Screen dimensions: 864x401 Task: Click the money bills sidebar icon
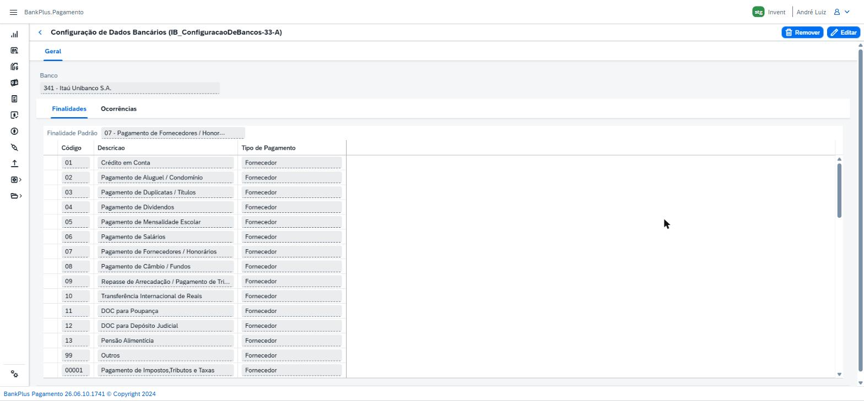click(x=14, y=83)
